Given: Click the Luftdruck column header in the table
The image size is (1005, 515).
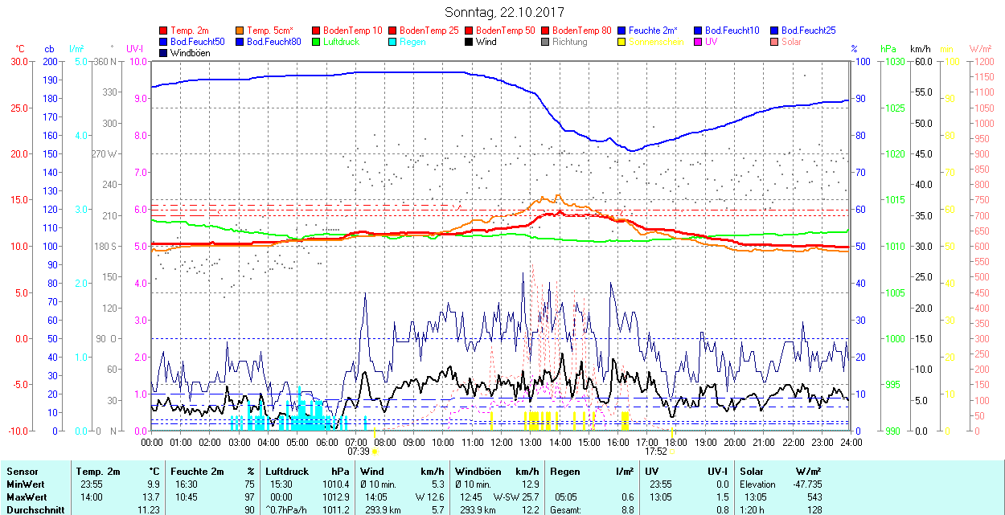Looking at the screenshot, I should pyautogui.click(x=287, y=472).
